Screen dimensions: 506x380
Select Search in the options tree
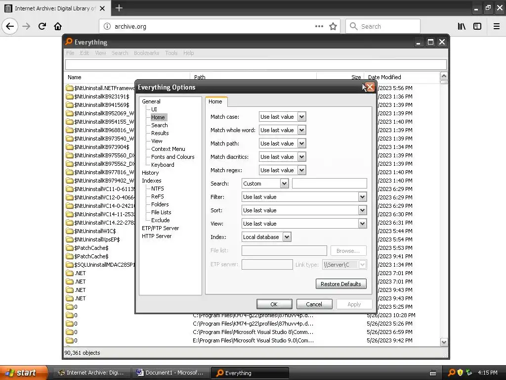[160, 125]
